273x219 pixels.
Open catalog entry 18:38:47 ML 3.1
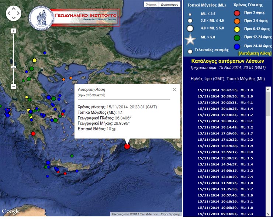point(225,121)
